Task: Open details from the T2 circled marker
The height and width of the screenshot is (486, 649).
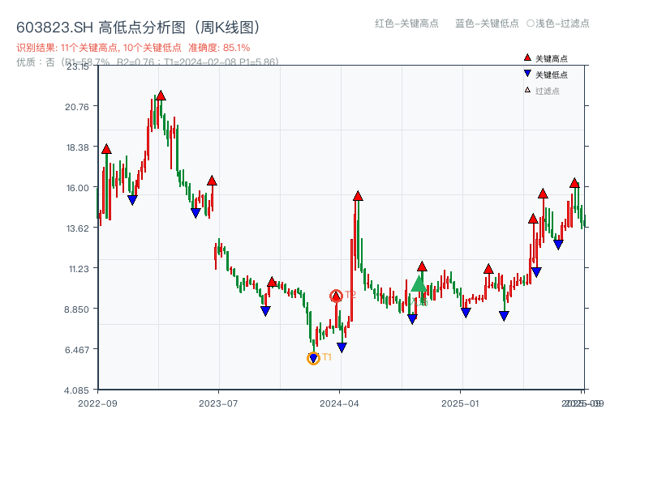Action: coord(337,295)
